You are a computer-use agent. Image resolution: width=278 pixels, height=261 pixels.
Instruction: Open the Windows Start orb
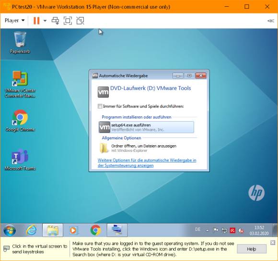(x=10, y=230)
